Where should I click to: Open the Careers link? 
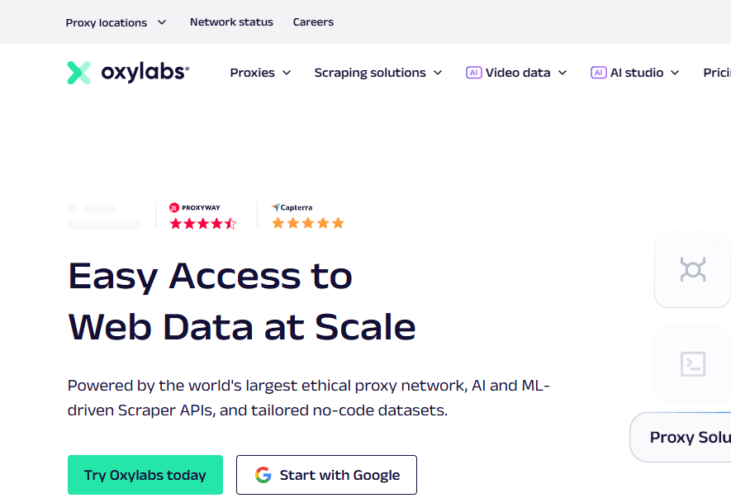tap(313, 22)
